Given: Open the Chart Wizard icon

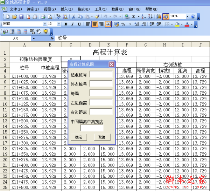Looking at the screenshot, I should click(159, 16).
